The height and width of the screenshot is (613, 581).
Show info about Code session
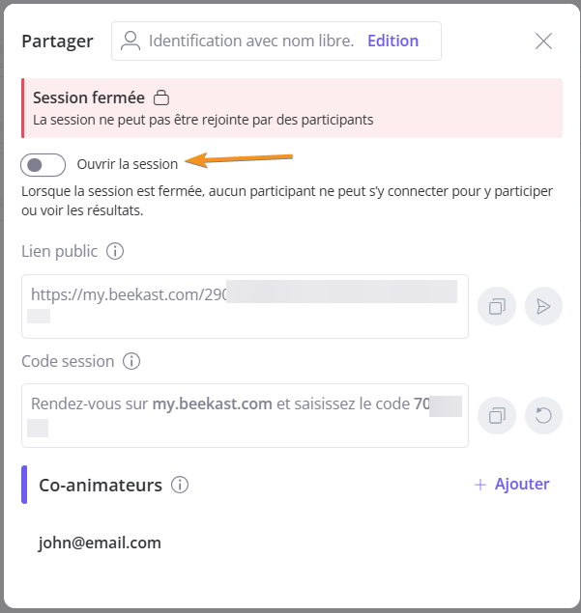click(131, 361)
